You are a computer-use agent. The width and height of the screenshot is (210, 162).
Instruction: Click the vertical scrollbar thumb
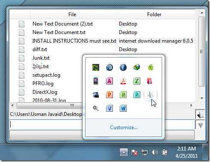pyautogui.click(x=201, y=51)
